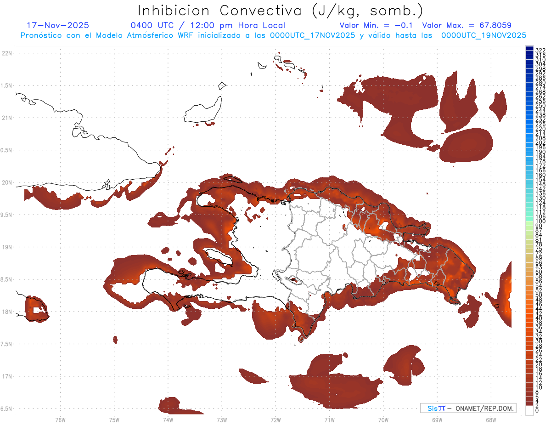551x426 pixels.
Task: Click the "18N" latitude label
Action: [x=7, y=312]
